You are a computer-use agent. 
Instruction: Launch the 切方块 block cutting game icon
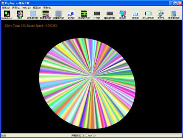pos(71,14)
